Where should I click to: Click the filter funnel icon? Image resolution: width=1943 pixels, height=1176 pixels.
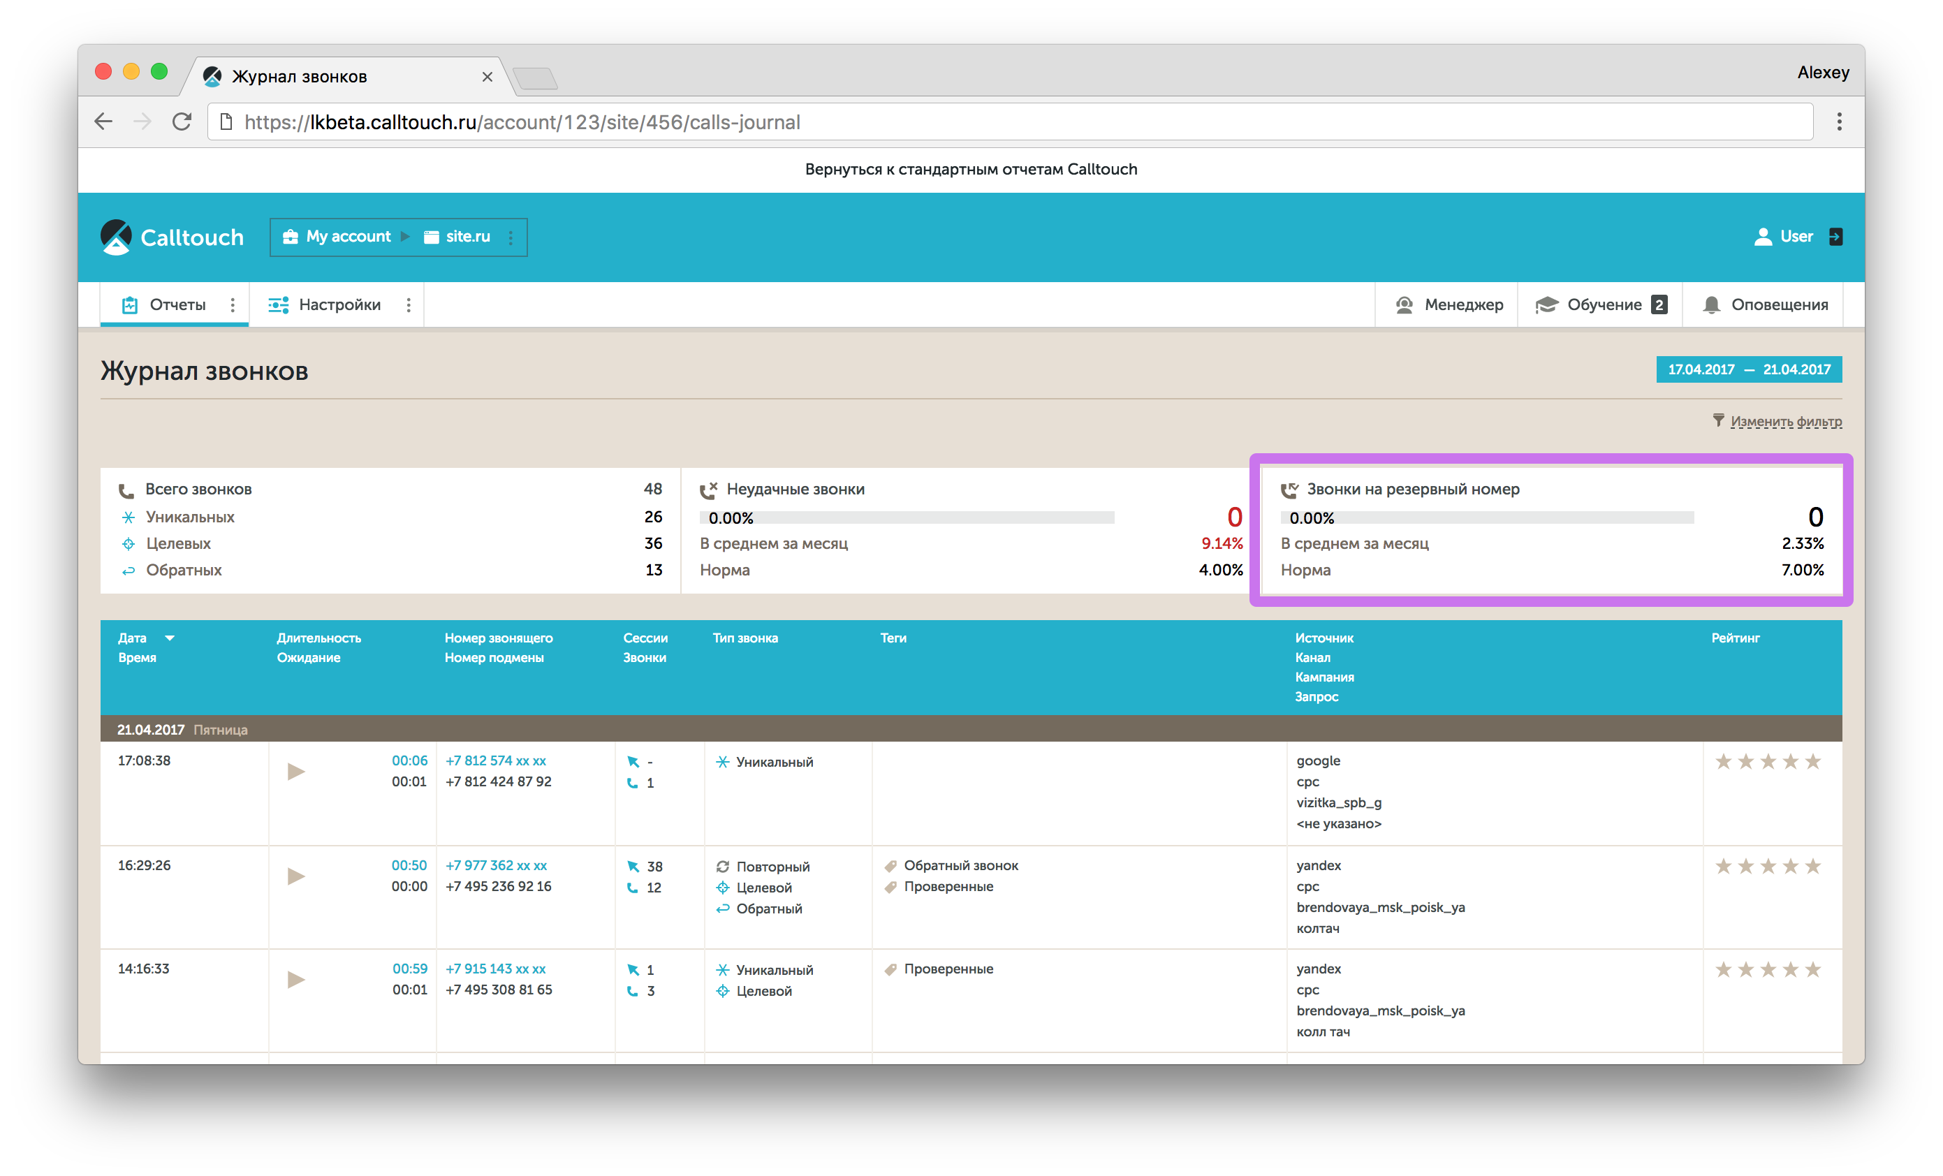(x=1718, y=420)
